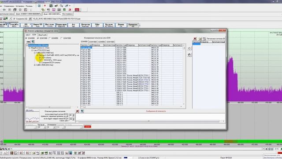Click the pink panel icon in second toolbar

point(54,10)
